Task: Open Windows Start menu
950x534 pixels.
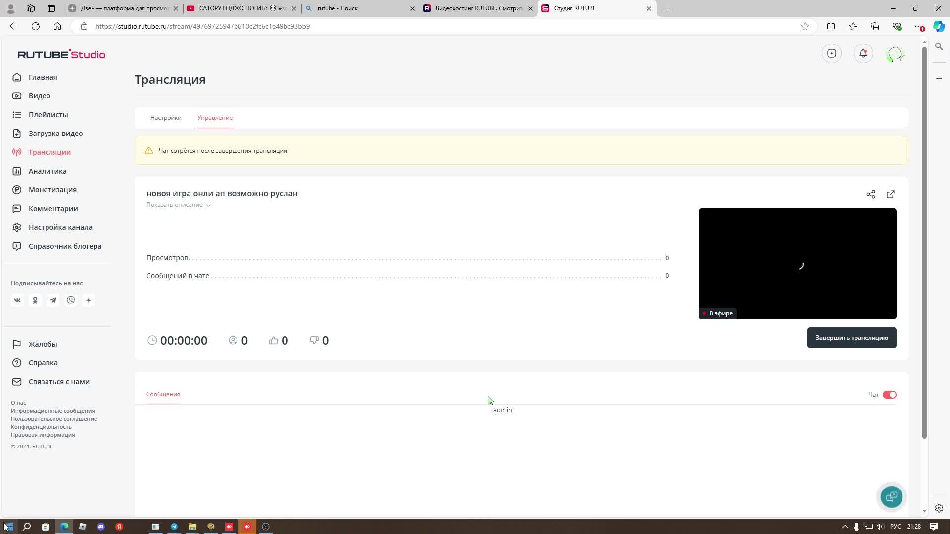Action: pos(8,527)
